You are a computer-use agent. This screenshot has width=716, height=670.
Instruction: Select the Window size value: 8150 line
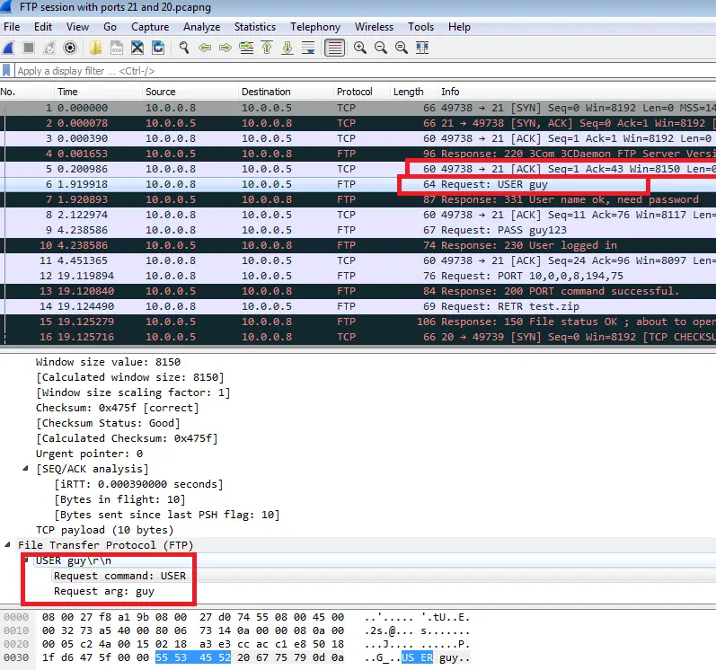(108, 362)
